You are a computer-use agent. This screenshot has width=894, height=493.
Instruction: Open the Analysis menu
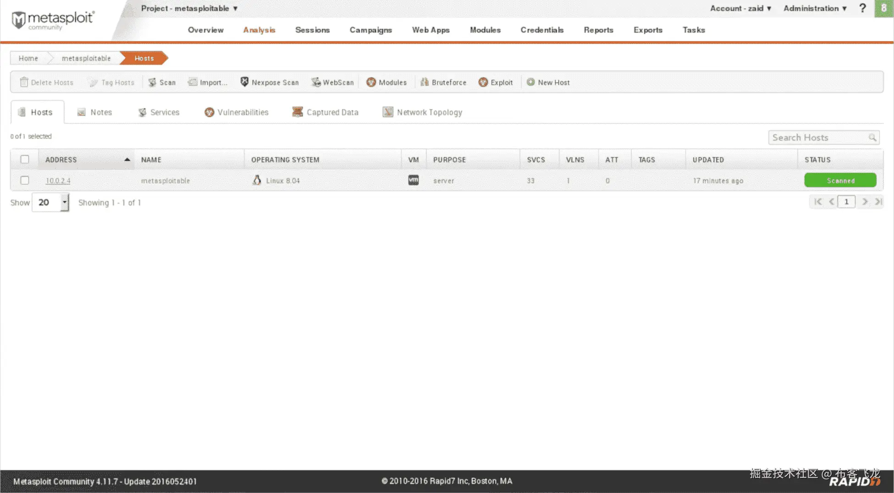[259, 30]
